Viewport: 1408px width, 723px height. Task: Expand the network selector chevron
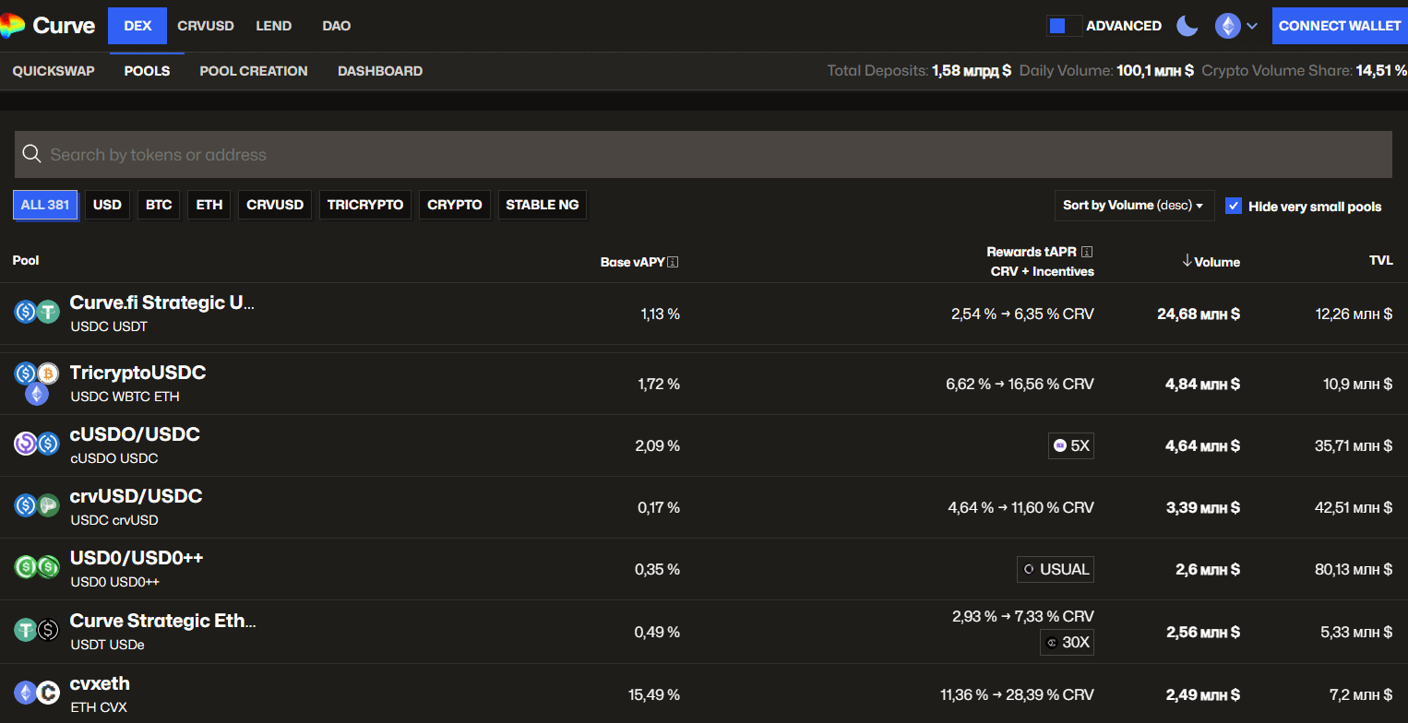1252,26
